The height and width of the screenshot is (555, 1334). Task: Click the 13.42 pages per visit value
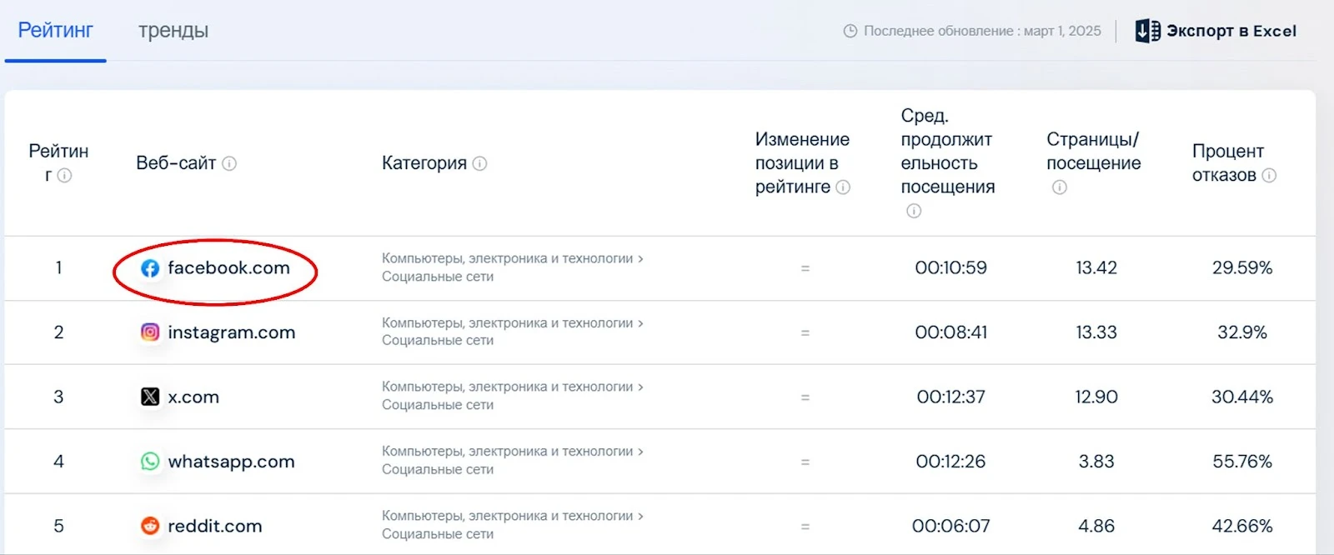1096,267
